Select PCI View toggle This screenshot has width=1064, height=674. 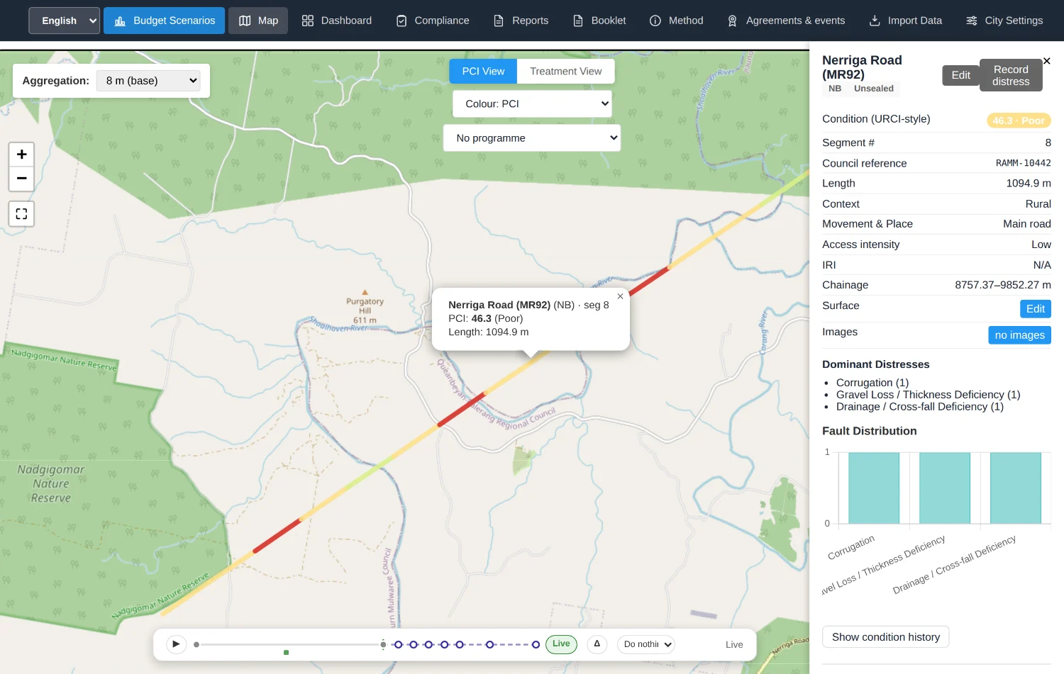483,71
